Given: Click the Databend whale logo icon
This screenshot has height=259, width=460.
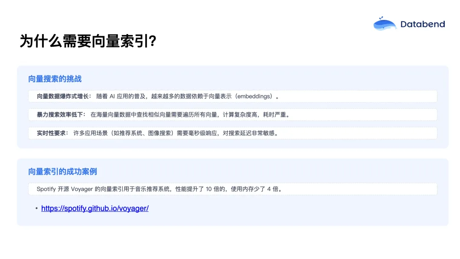Looking at the screenshot, I should pos(385,24).
